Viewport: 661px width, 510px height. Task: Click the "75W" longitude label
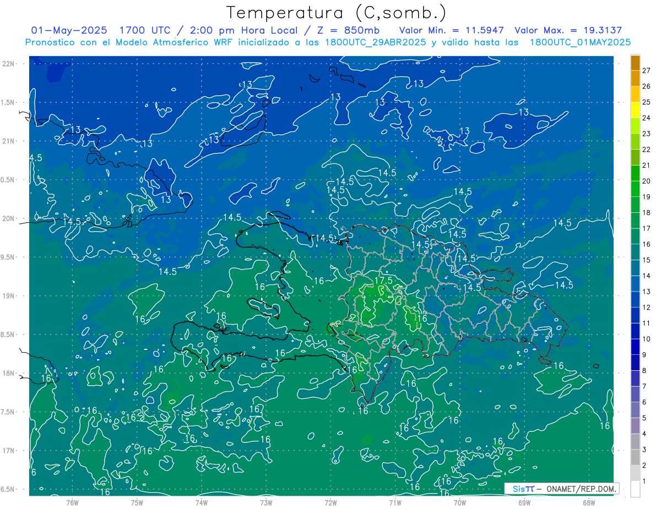[137, 502]
